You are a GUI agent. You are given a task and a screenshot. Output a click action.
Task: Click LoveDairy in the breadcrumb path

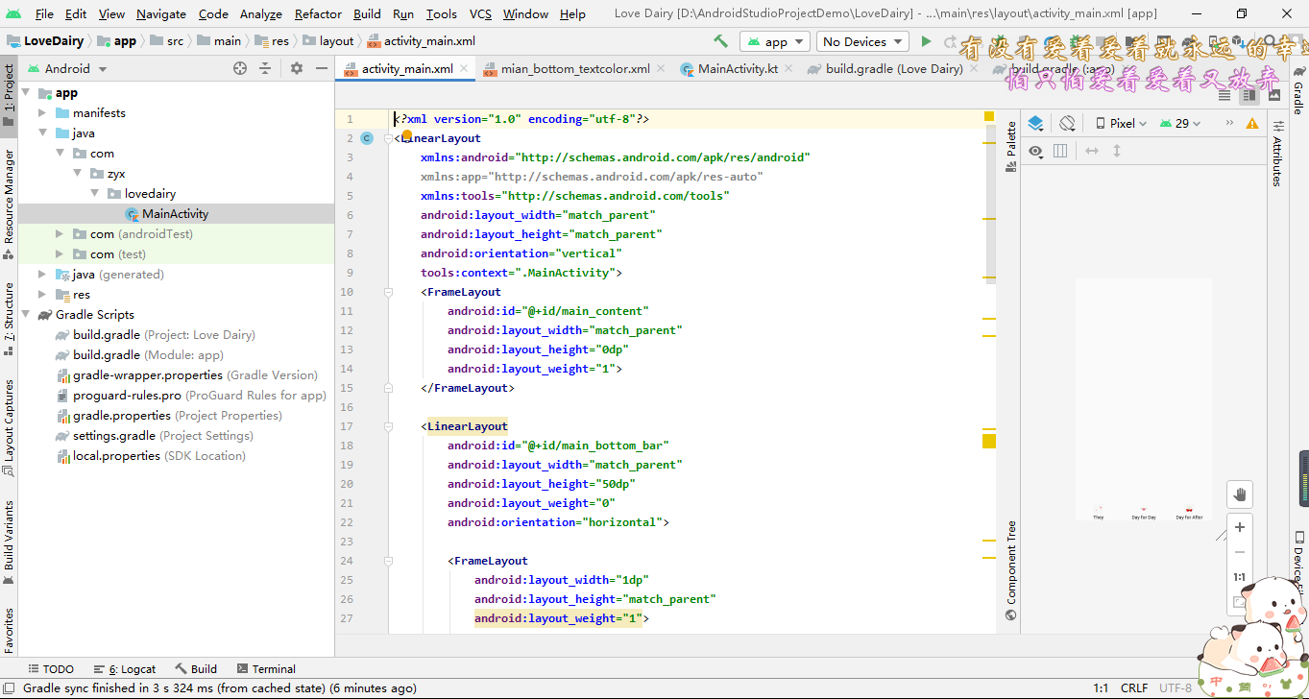[45, 41]
